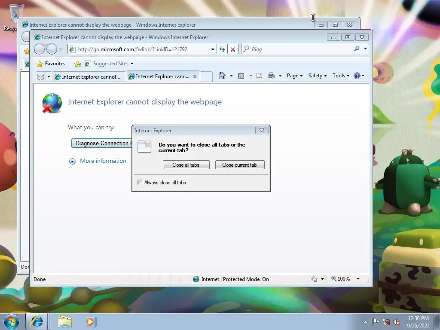Click the Add to Favorites Bar icon

pyautogui.click(x=78, y=64)
